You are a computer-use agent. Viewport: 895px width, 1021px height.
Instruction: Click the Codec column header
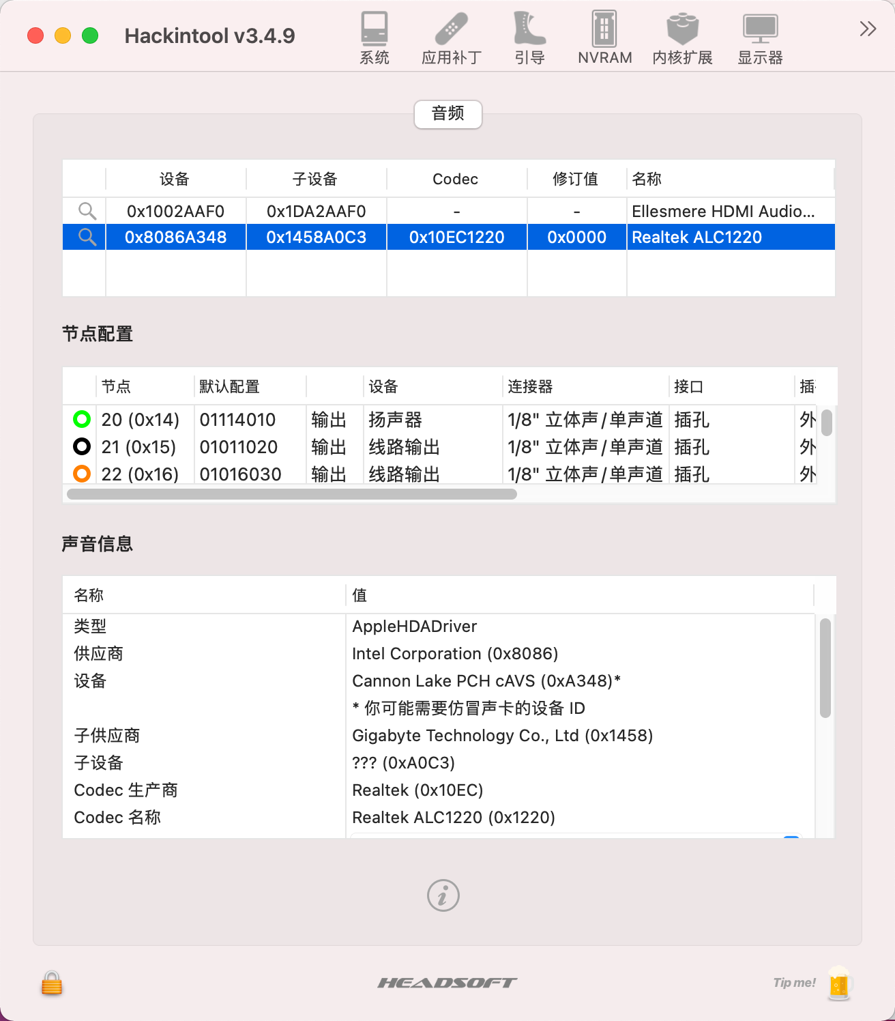tap(456, 179)
